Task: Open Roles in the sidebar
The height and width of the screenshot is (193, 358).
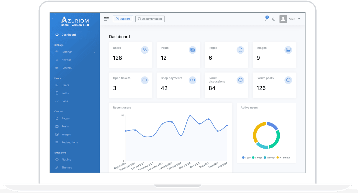Action: (65, 93)
